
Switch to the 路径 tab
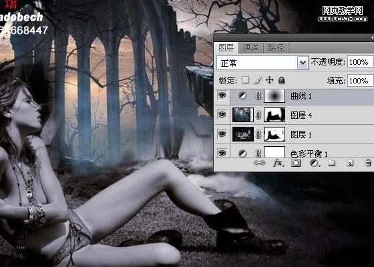[276, 48]
